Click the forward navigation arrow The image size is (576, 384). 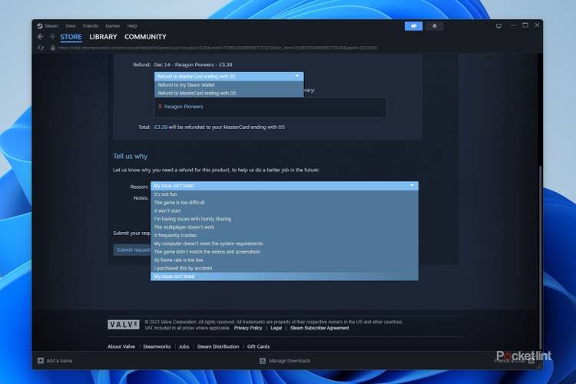coord(51,37)
